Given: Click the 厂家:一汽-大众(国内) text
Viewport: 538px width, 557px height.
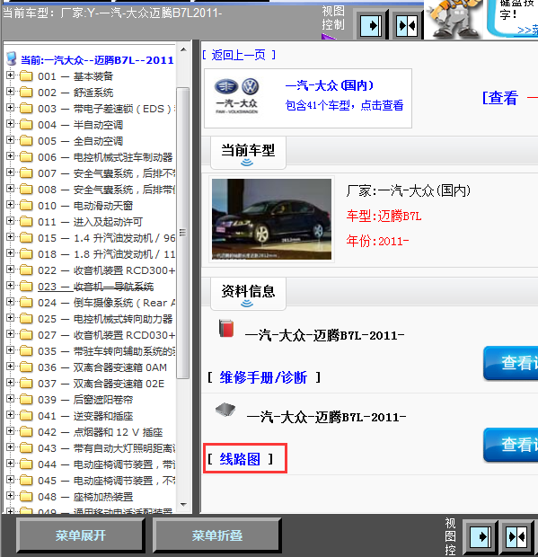Looking at the screenshot, I should pyautogui.click(x=409, y=190).
